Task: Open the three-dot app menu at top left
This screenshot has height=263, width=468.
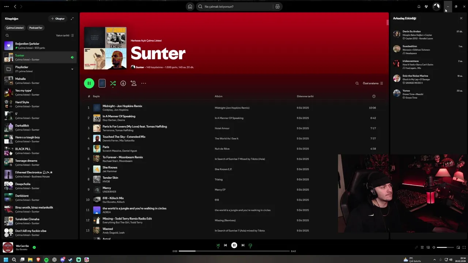Action: tap(6, 7)
